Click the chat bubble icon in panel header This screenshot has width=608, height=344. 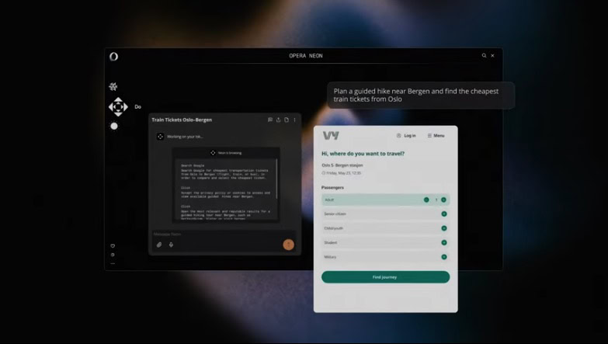click(x=269, y=120)
